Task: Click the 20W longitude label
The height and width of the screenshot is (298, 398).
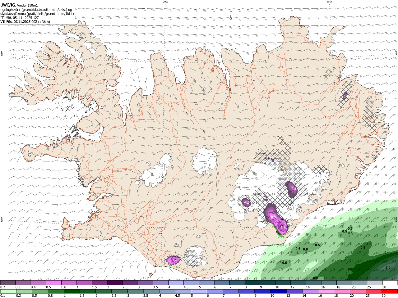Action: point(165,2)
